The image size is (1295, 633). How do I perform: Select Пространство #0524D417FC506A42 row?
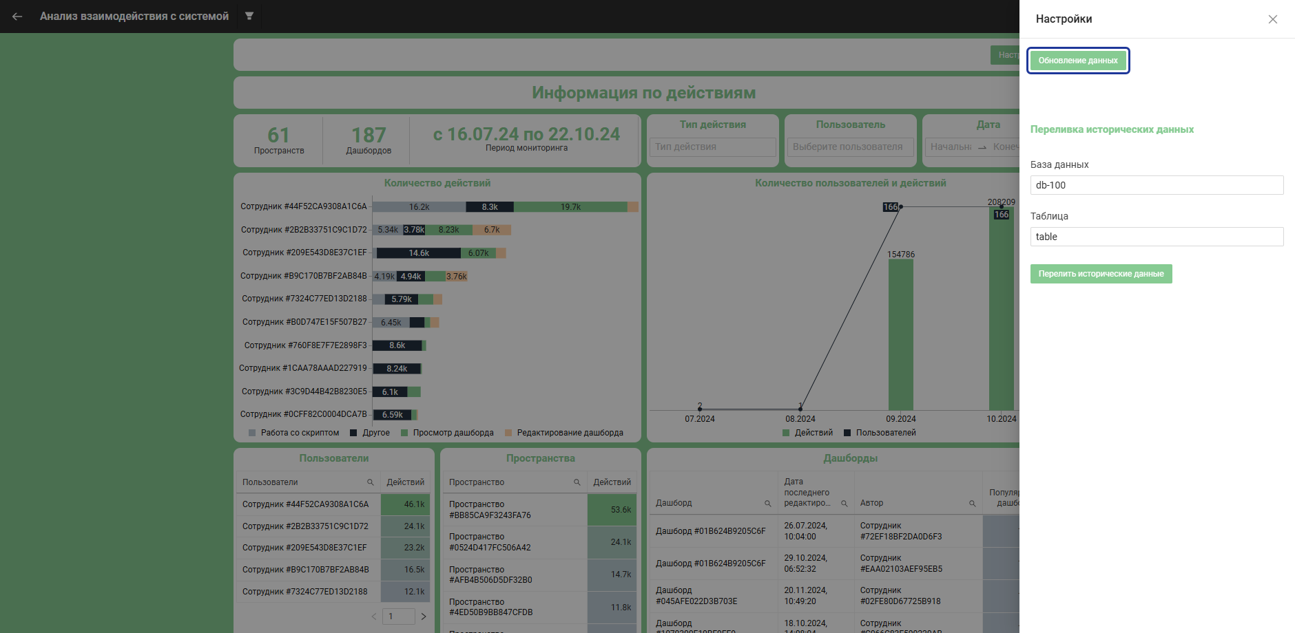pyautogui.click(x=540, y=542)
